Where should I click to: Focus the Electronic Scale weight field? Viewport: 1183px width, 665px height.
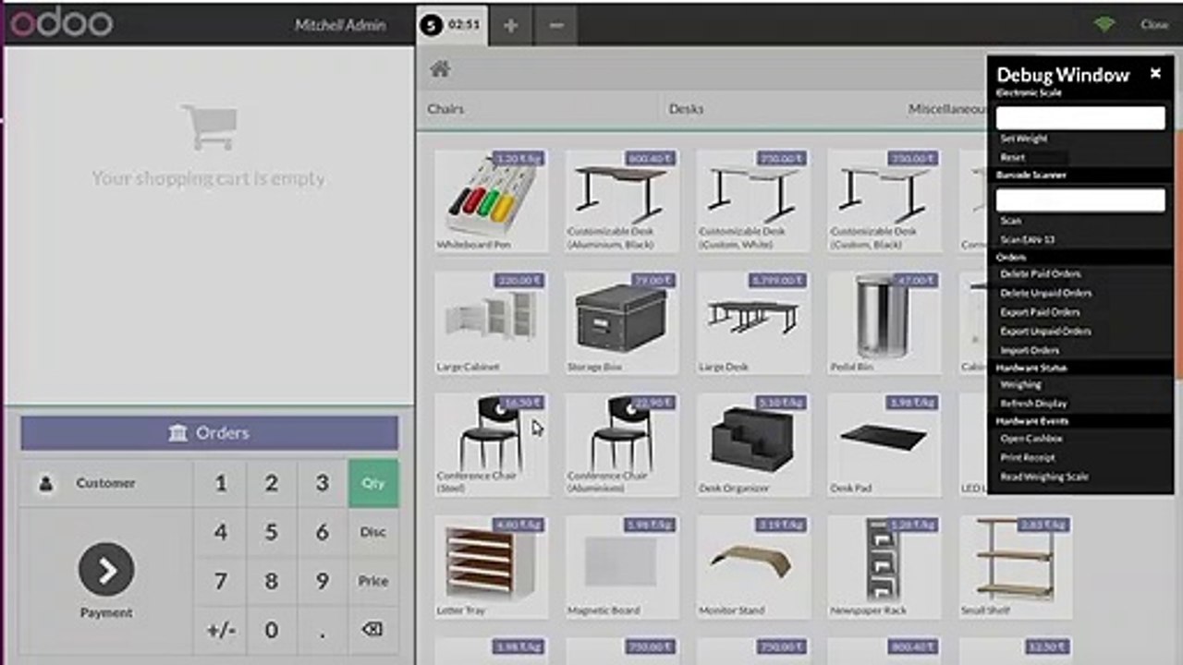[1080, 117]
